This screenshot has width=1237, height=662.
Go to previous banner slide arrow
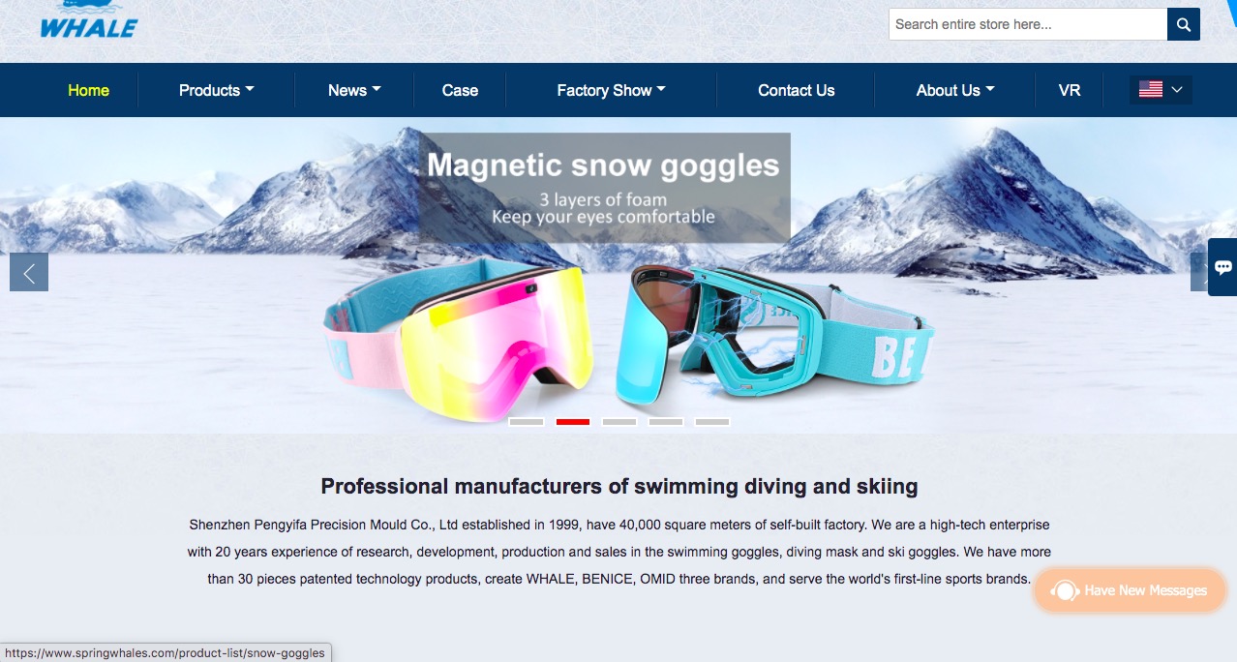pyautogui.click(x=29, y=272)
